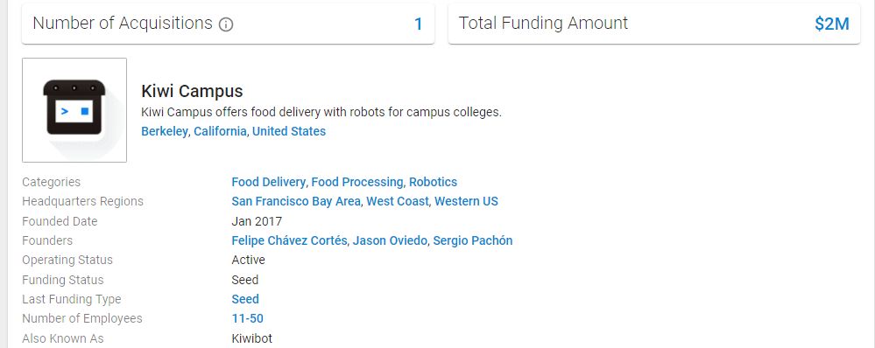The width and height of the screenshot is (875, 348).
Task: View founder Felipe Chávez Cortés profile
Action: pyautogui.click(x=289, y=240)
